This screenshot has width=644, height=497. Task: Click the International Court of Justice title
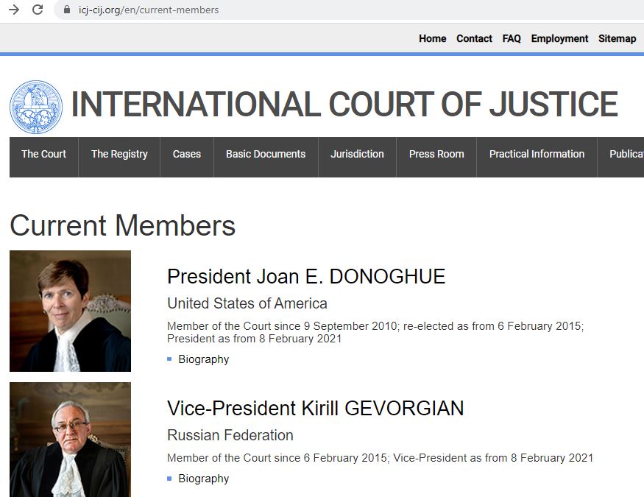[x=344, y=105]
